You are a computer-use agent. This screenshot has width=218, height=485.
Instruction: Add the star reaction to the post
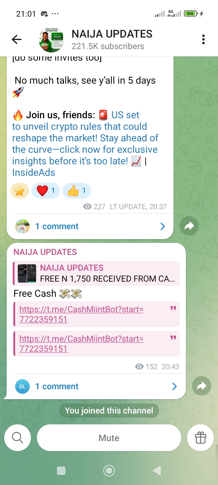click(20, 191)
